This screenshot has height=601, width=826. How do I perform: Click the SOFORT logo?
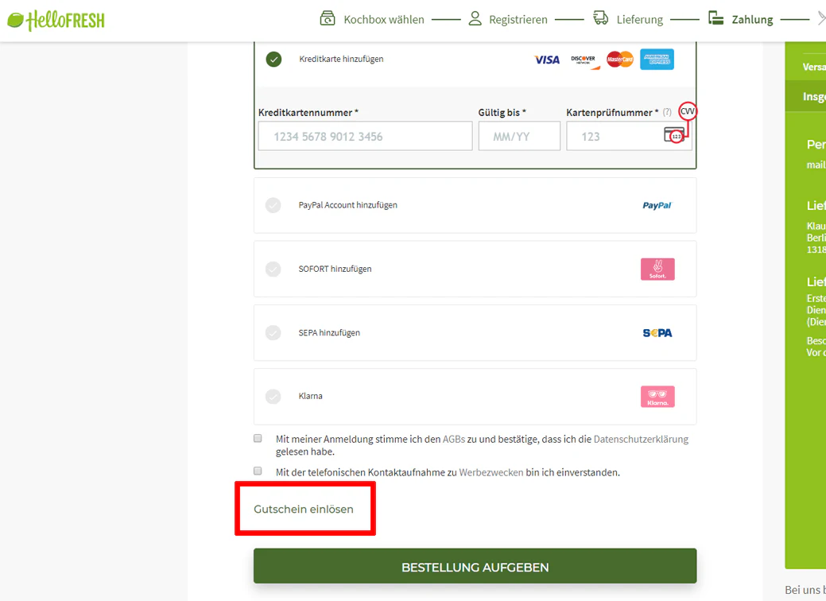[x=657, y=269]
